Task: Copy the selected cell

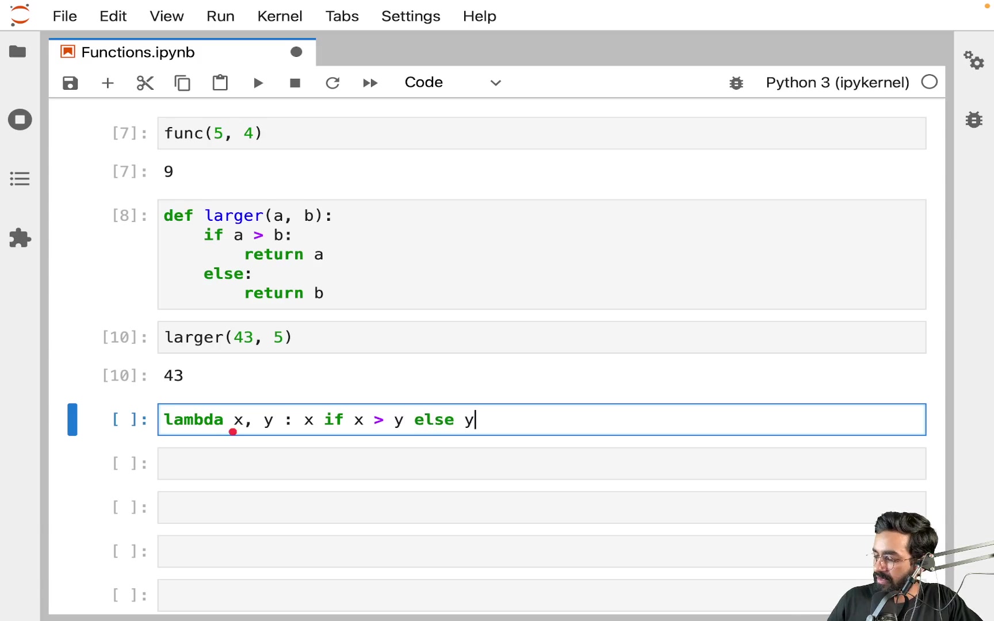Action: [x=182, y=83]
